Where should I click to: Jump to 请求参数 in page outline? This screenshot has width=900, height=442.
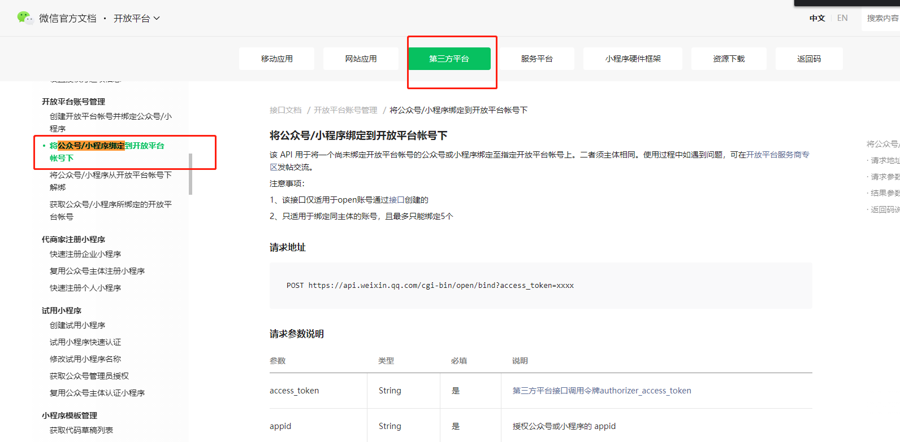885,177
